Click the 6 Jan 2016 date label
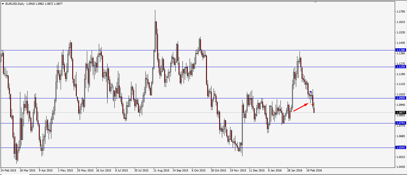The image size is (407, 175). click(x=275, y=171)
